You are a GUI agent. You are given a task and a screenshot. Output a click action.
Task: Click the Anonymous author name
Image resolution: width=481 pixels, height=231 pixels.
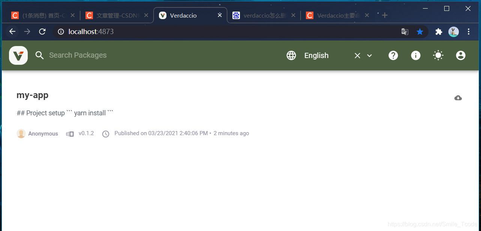tap(43, 134)
